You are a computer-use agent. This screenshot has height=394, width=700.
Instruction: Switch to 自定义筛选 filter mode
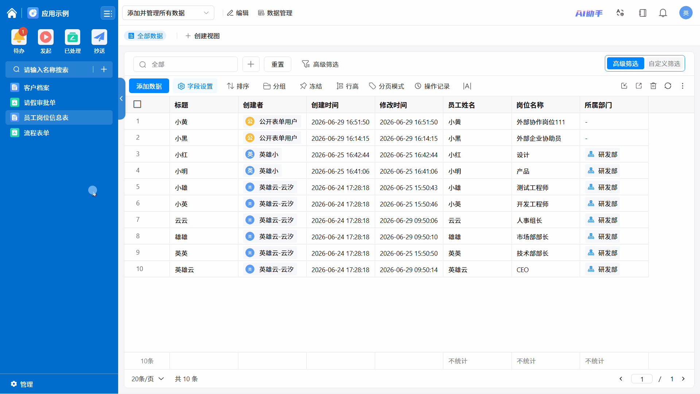pyautogui.click(x=664, y=63)
